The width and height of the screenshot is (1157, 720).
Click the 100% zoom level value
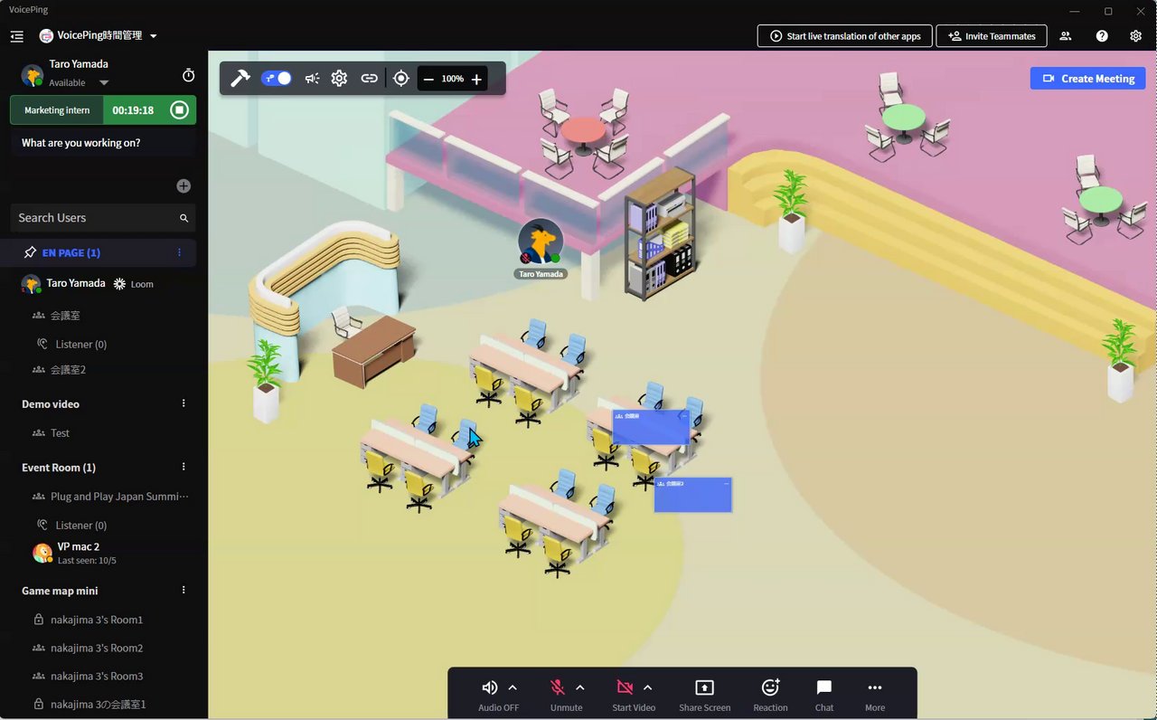pos(452,79)
